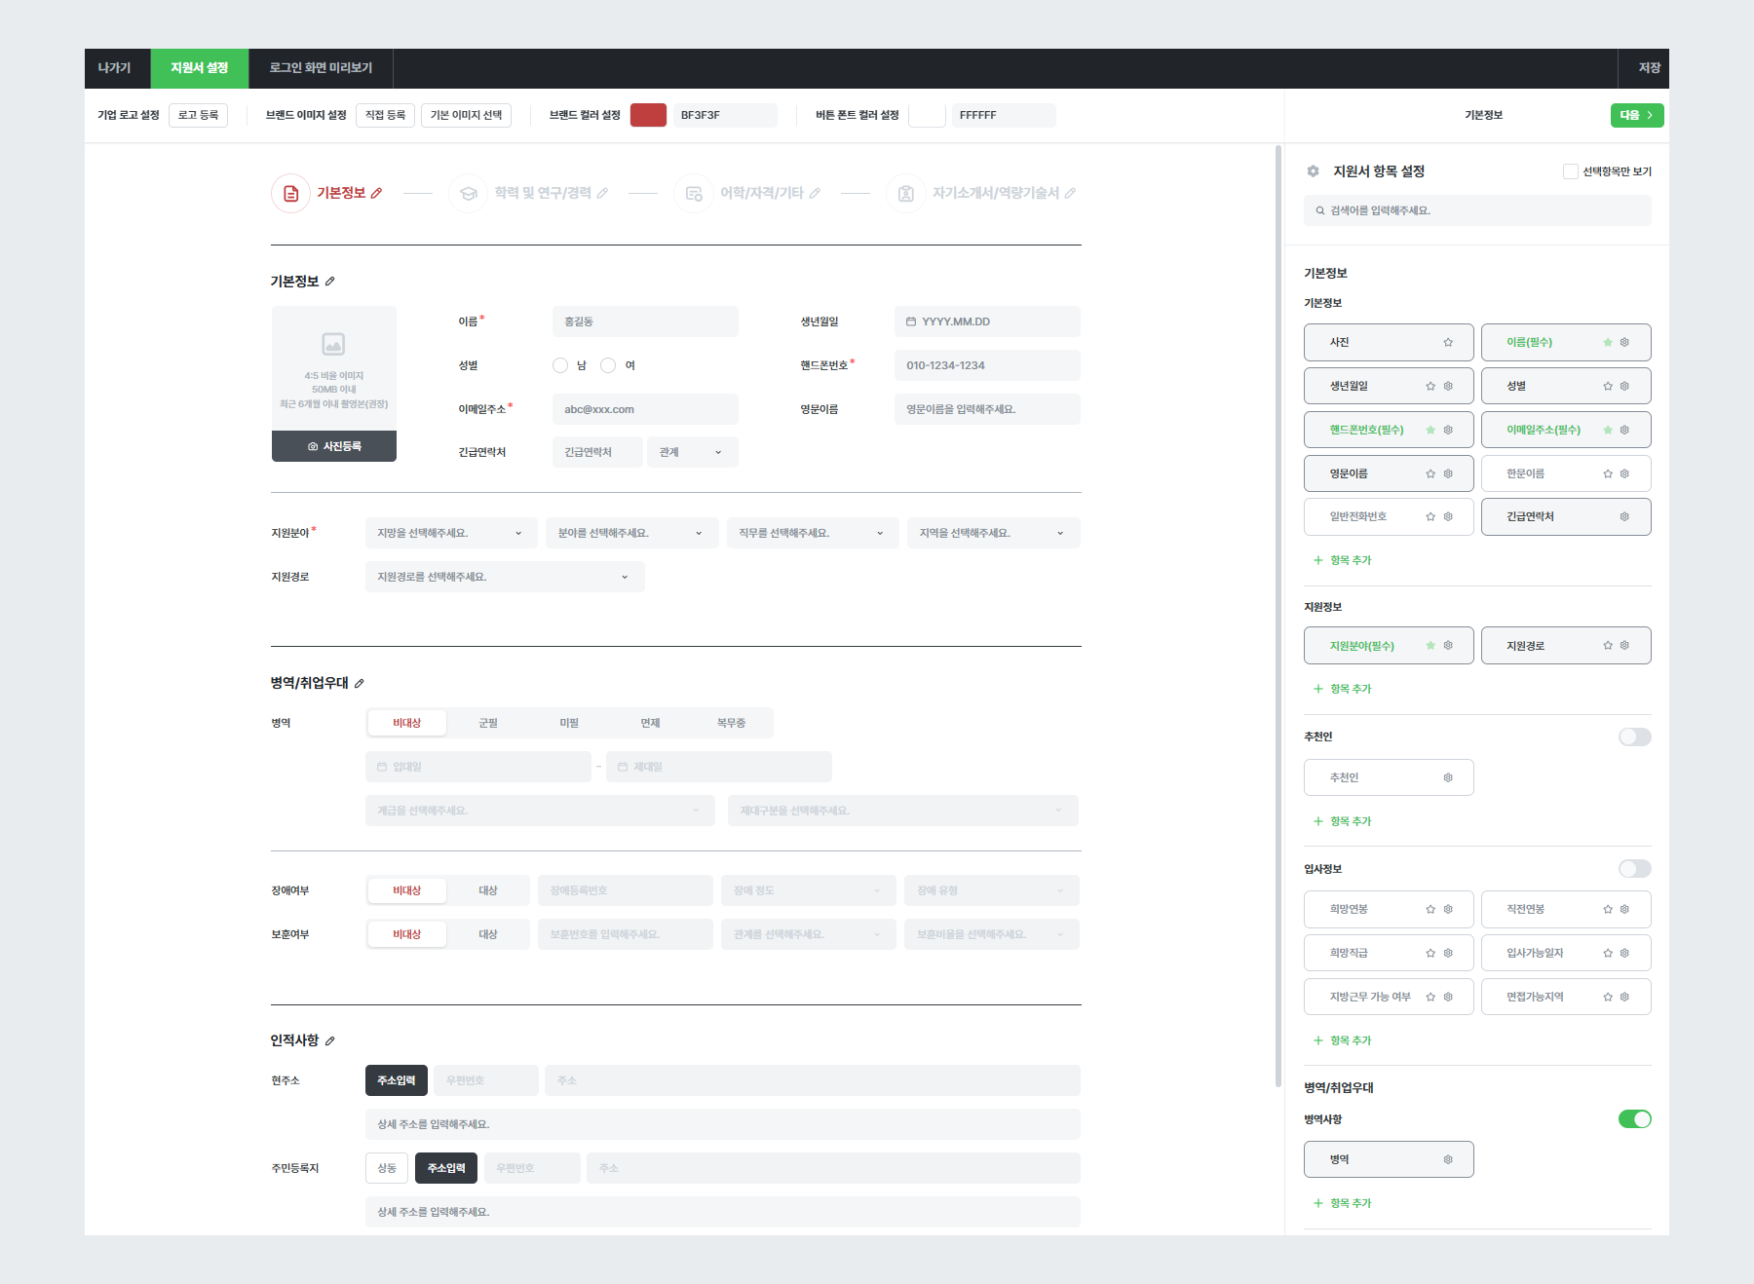
Task: Click the 기본정보 document step icon
Action: point(290,193)
